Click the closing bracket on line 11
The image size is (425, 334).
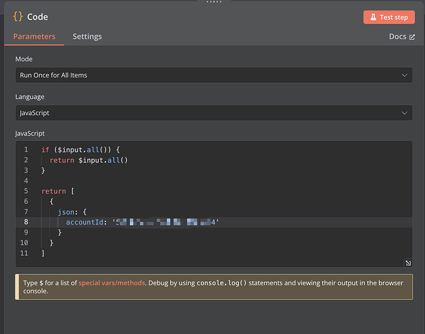[43, 253]
